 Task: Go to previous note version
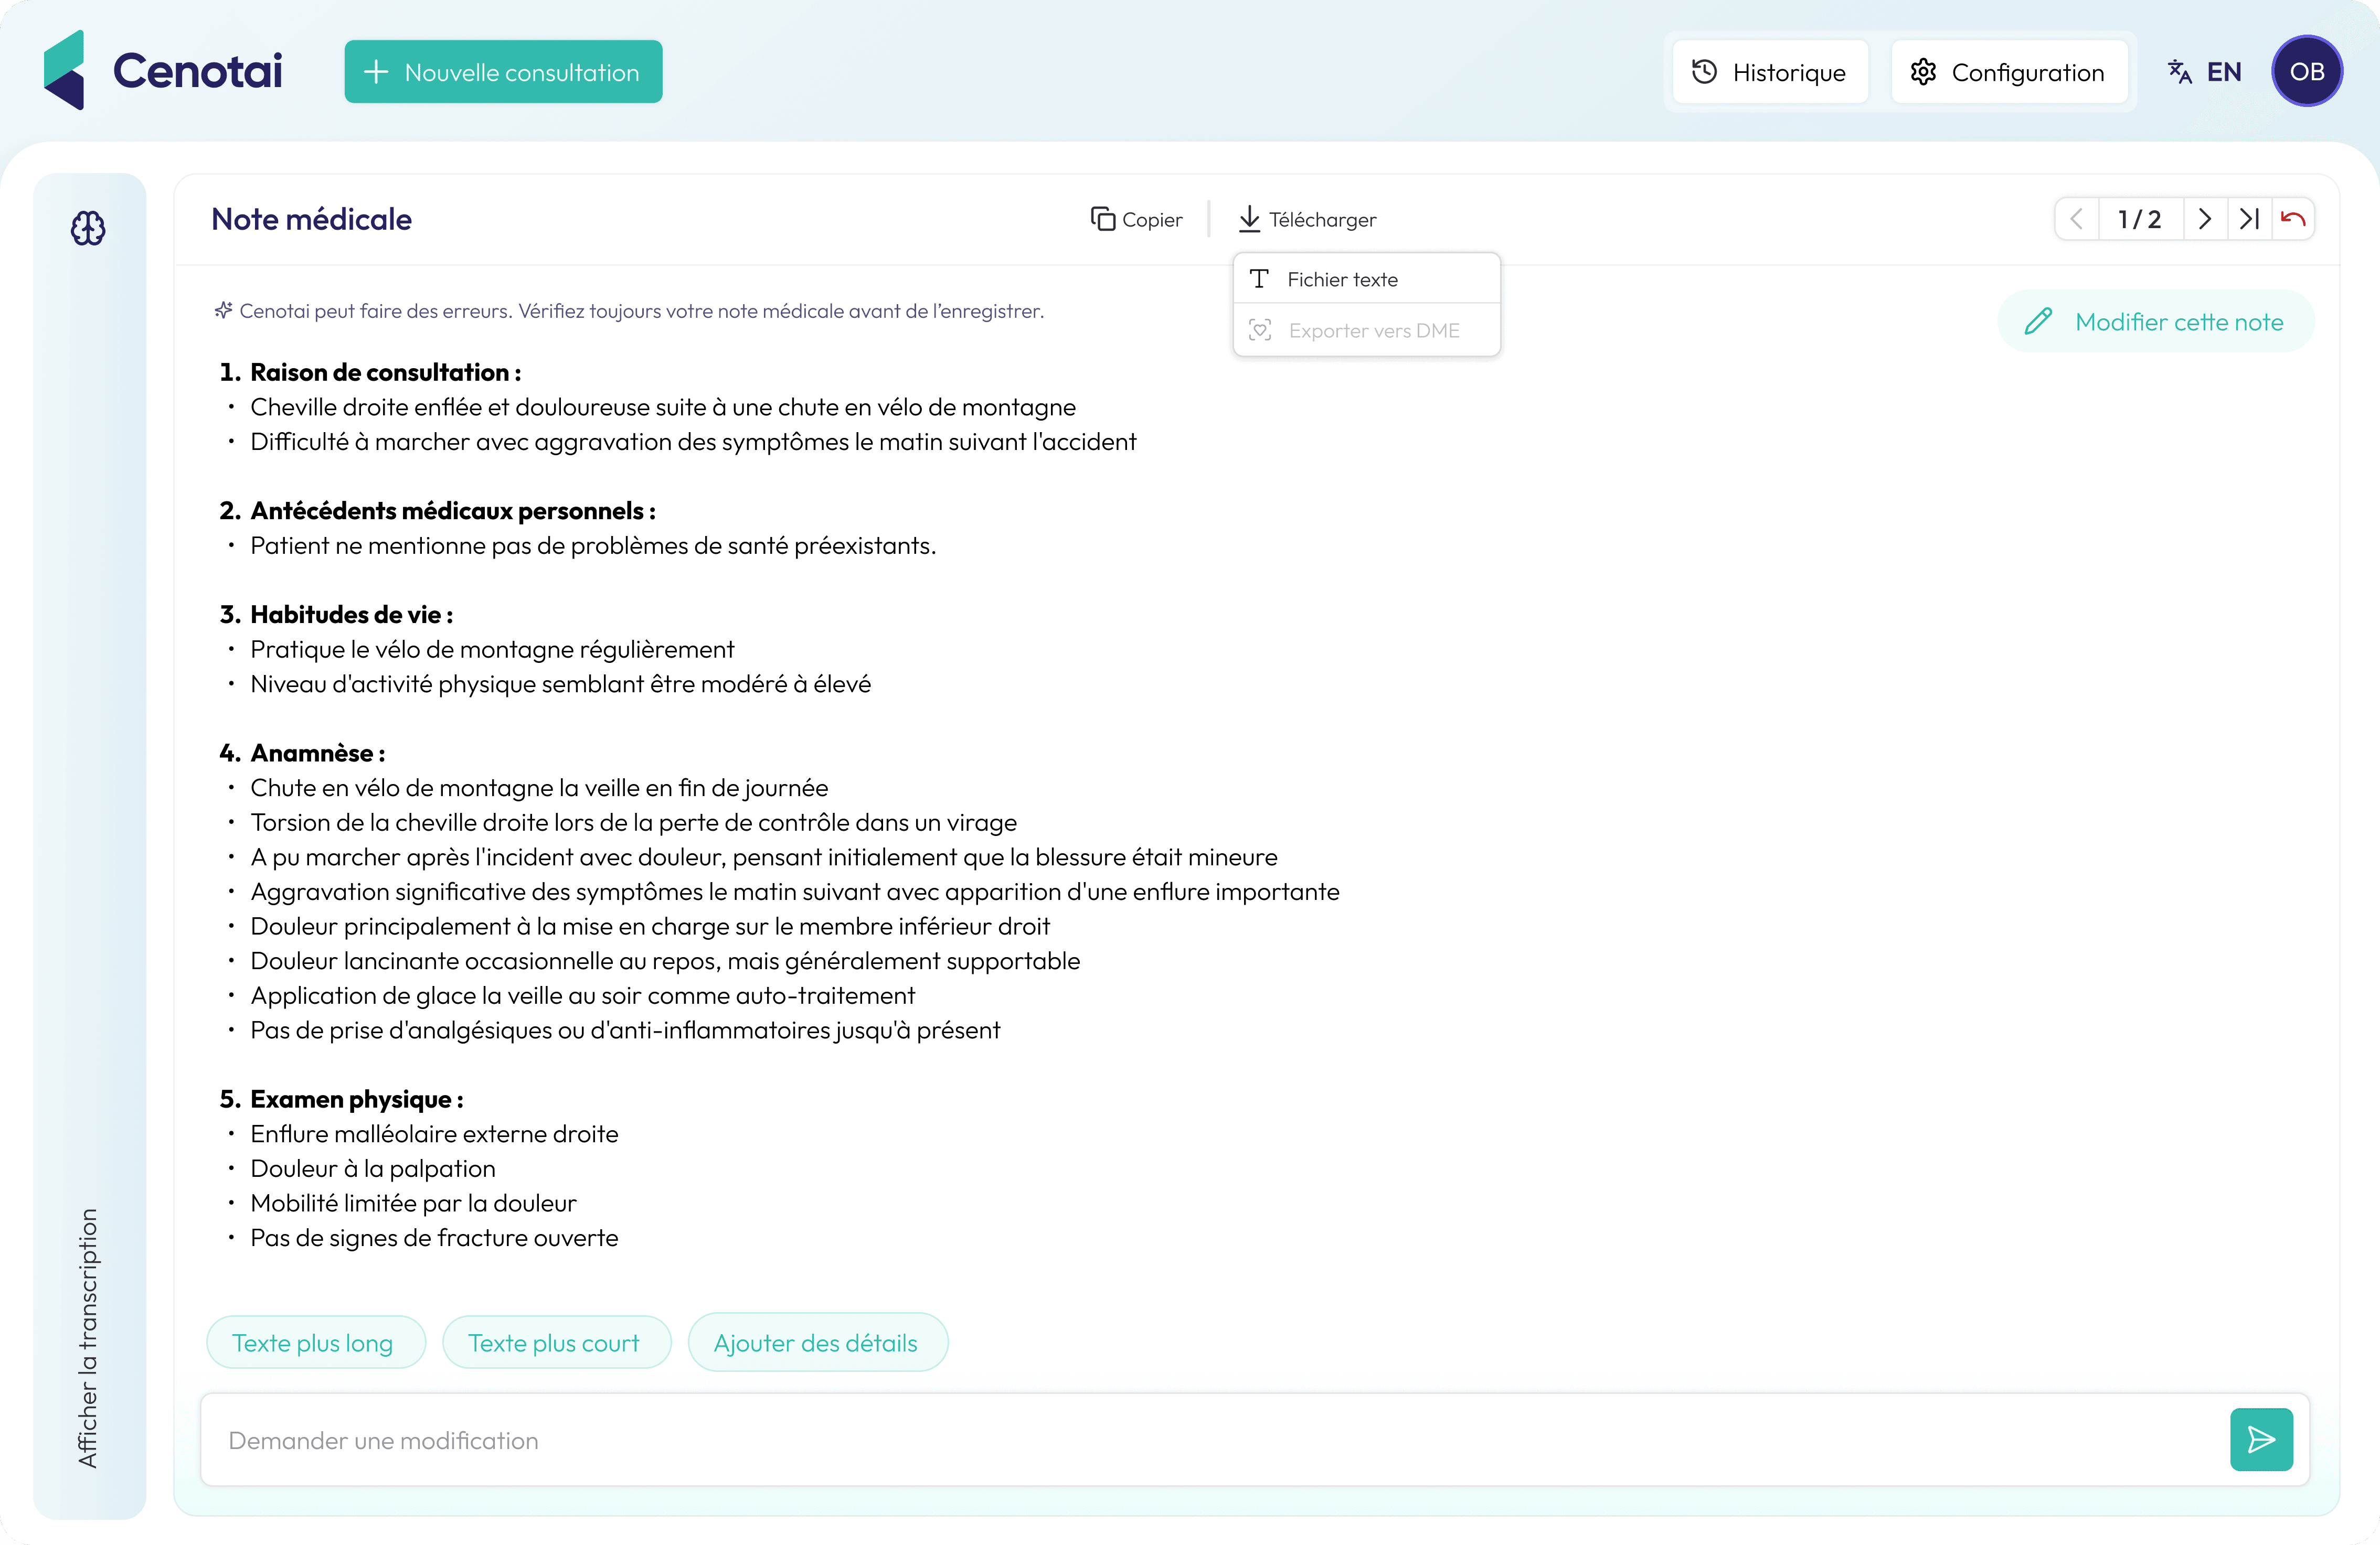pos(2076,220)
